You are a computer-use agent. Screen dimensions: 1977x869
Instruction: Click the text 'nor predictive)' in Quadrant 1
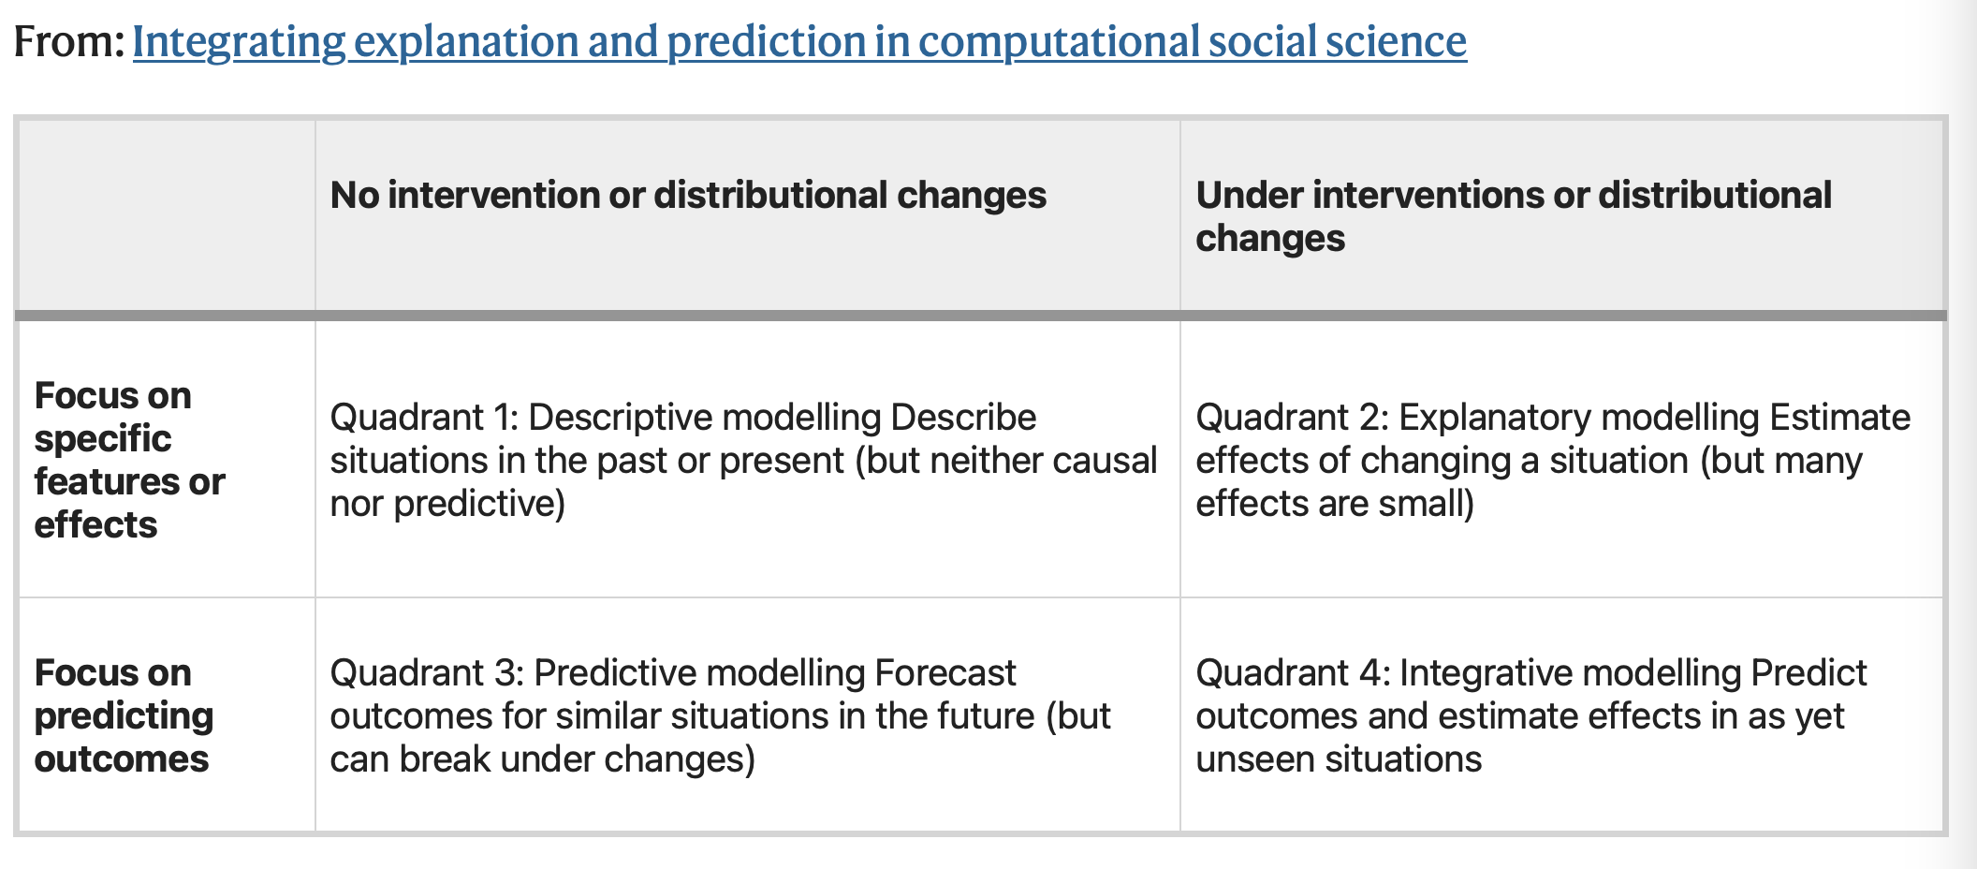447,504
